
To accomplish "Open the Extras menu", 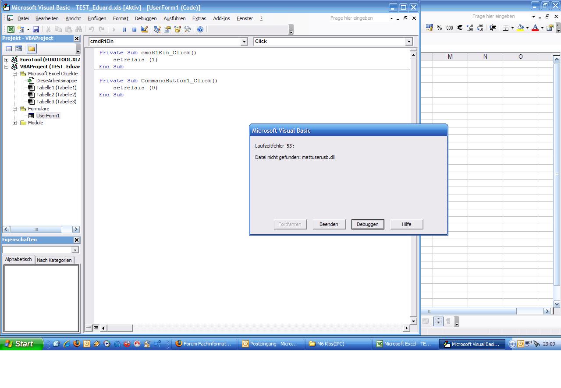I will [x=199, y=18].
